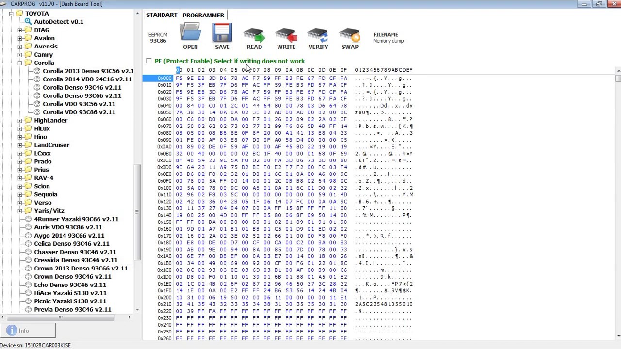Expand the Avensis folder
Viewport: 621px width, 349px height.
pyautogui.click(x=20, y=47)
